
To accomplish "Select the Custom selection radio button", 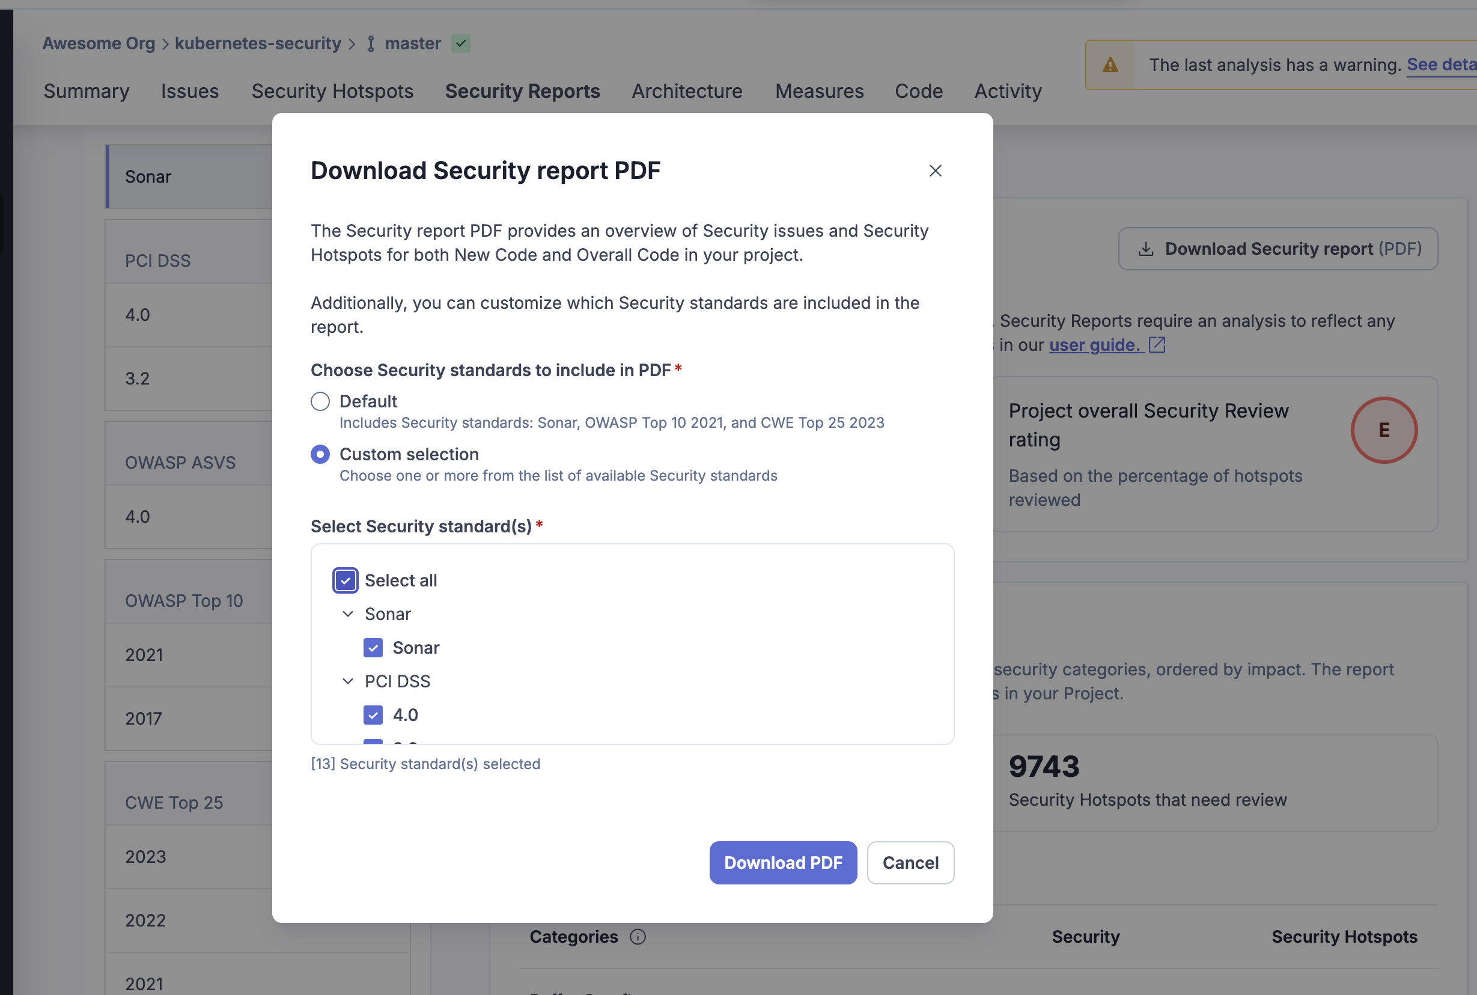I will [x=320, y=454].
